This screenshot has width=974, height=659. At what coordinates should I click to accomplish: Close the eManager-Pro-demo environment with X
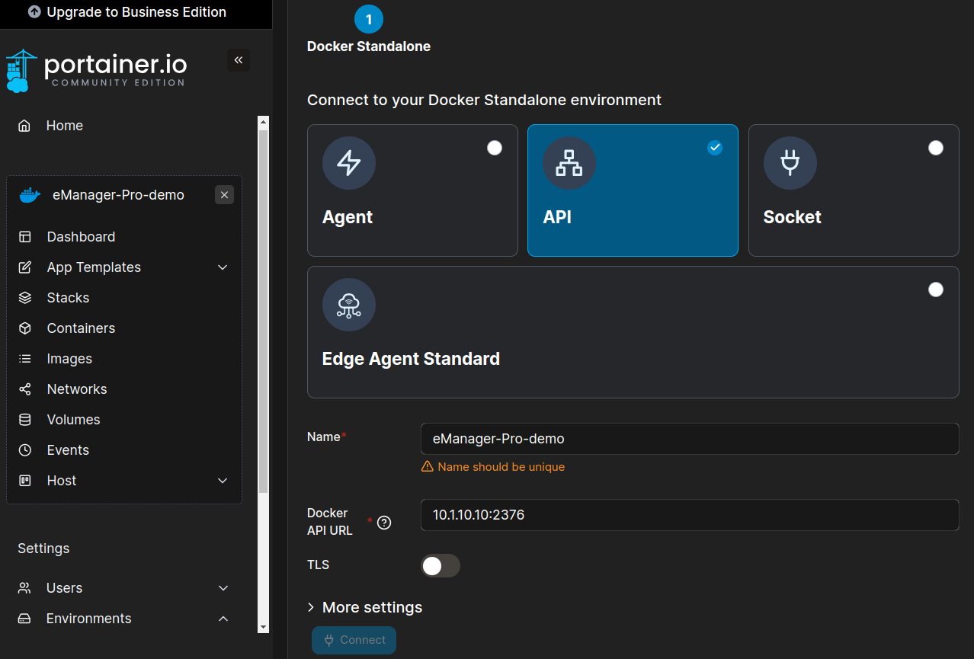click(x=224, y=195)
